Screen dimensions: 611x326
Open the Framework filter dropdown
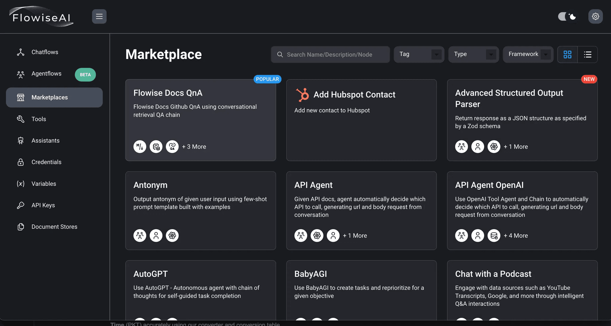coord(528,54)
